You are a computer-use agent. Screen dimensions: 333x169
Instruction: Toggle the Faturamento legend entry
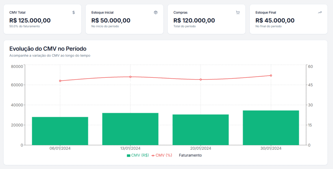point(190,155)
